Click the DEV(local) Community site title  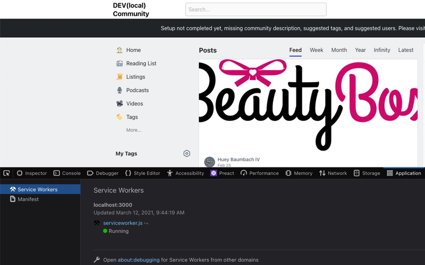tap(131, 10)
